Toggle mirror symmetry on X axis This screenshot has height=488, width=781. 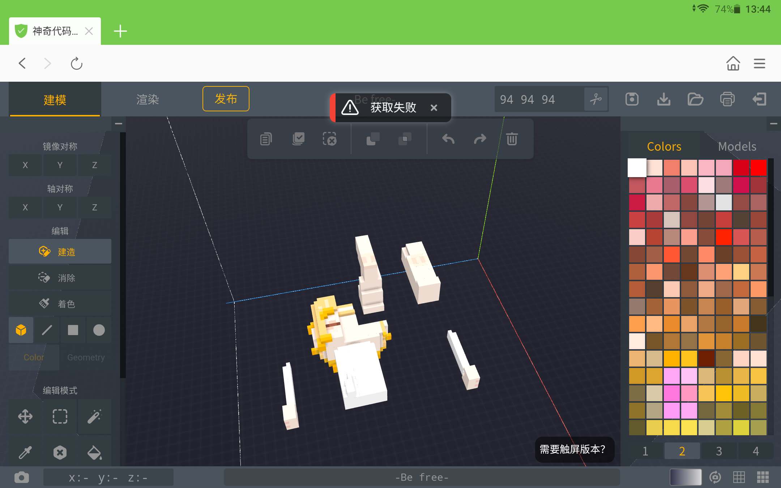point(25,165)
